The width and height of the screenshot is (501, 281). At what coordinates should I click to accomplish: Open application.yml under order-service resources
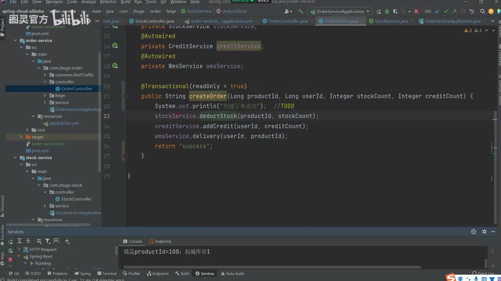pos(61,123)
